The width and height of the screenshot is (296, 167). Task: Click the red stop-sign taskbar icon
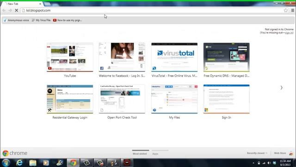pos(127,163)
